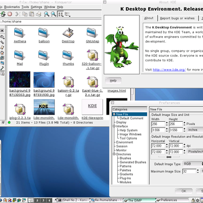The image size is (203, 203).
Task: Open the tree view mode dropdown button
Action: [x=67, y=14]
